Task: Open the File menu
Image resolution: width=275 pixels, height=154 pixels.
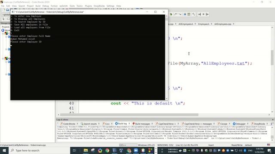Action: [3, 6]
